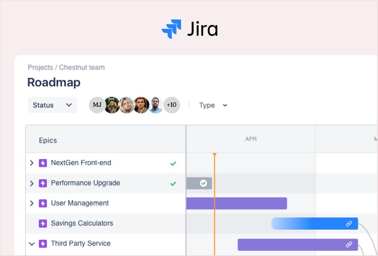Select the Savings Calculators blue timeline bar

(315, 224)
